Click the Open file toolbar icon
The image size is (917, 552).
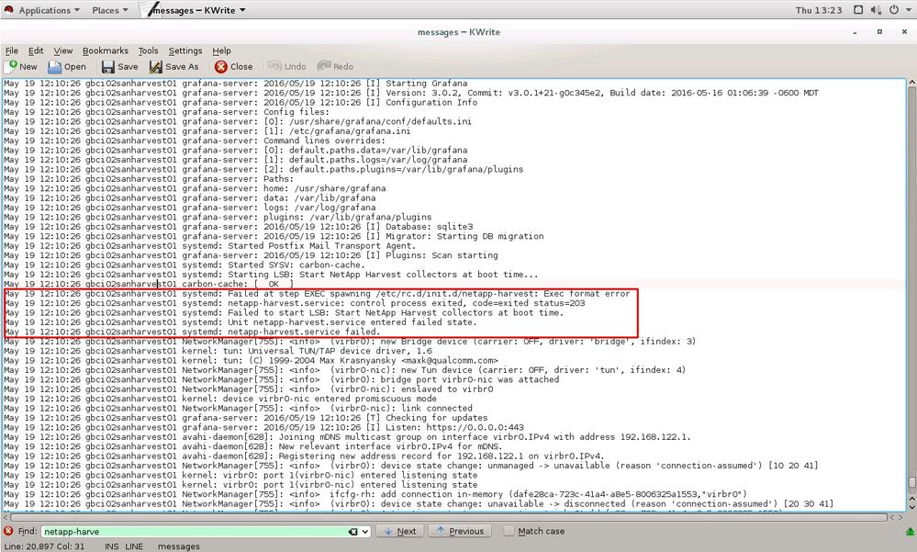(x=54, y=67)
